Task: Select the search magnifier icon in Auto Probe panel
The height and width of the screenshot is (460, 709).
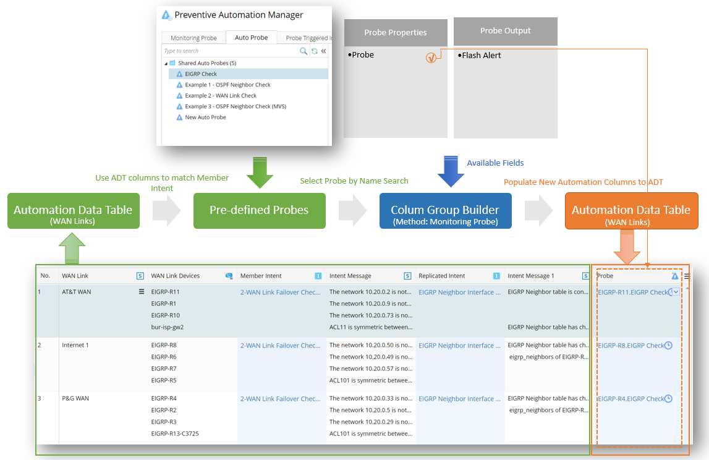Action: [x=304, y=51]
